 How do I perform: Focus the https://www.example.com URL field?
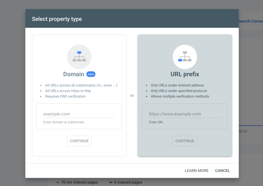point(185,114)
